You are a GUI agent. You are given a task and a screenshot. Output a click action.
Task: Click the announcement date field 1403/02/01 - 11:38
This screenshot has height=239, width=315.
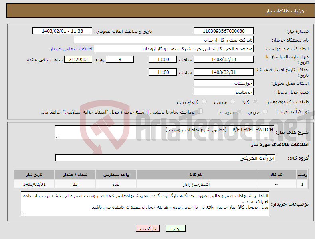point(62,31)
